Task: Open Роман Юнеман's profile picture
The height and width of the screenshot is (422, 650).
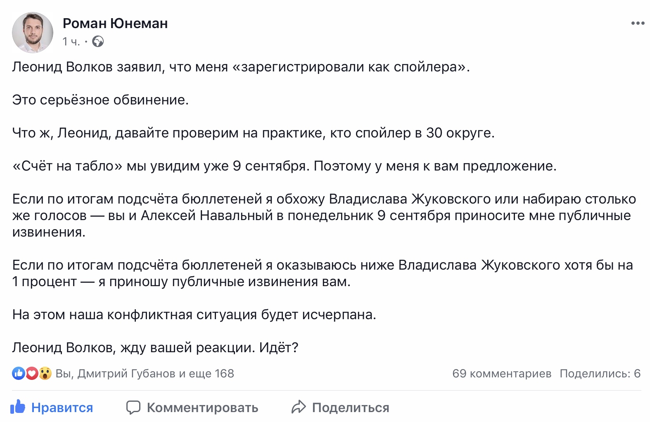Action: (x=33, y=33)
